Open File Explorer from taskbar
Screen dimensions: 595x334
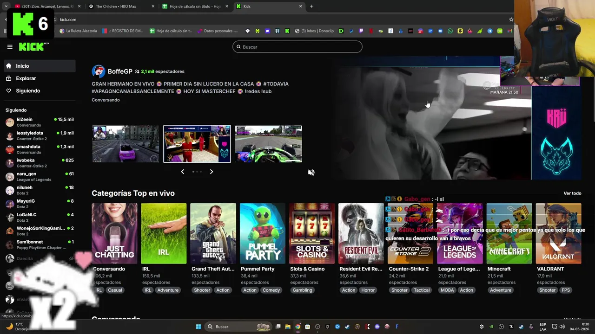[x=288, y=327]
